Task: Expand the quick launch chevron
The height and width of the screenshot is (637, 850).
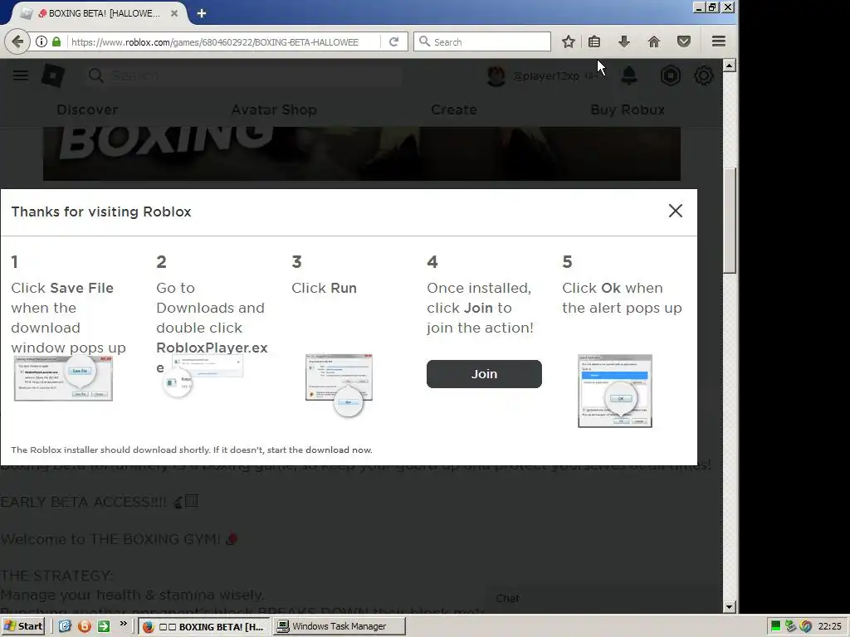Action: pyautogui.click(x=124, y=624)
